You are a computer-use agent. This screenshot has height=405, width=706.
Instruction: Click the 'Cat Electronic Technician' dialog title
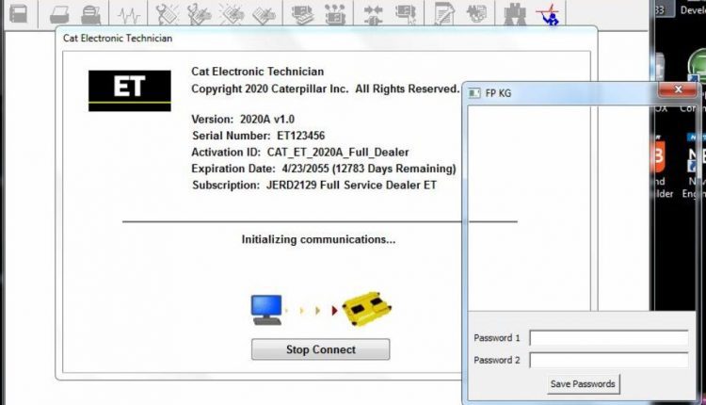(118, 38)
